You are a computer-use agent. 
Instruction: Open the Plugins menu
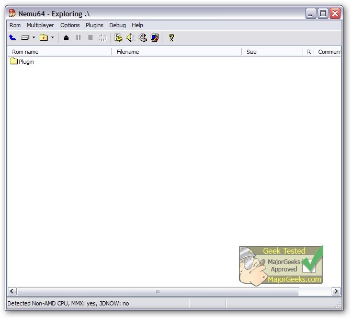(x=95, y=25)
